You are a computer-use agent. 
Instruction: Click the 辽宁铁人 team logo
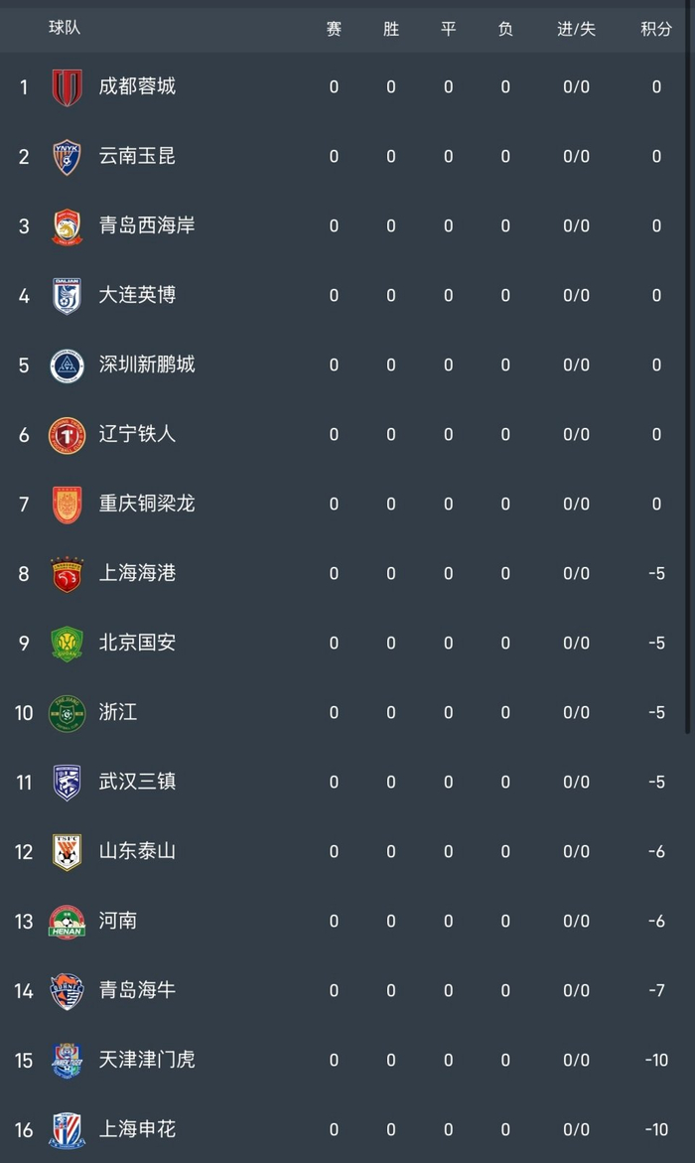pyautogui.click(x=67, y=435)
